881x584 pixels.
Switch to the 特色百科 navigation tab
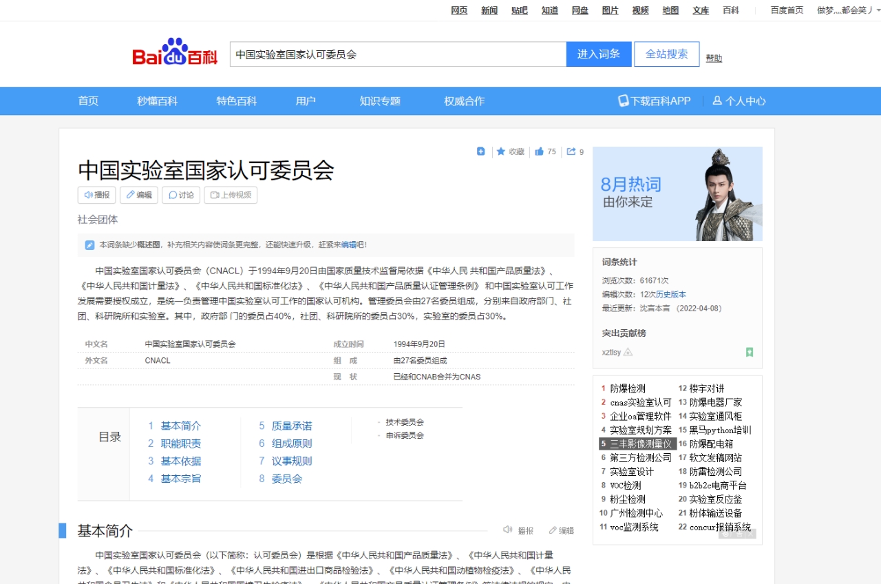pyautogui.click(x=237, y=101)
